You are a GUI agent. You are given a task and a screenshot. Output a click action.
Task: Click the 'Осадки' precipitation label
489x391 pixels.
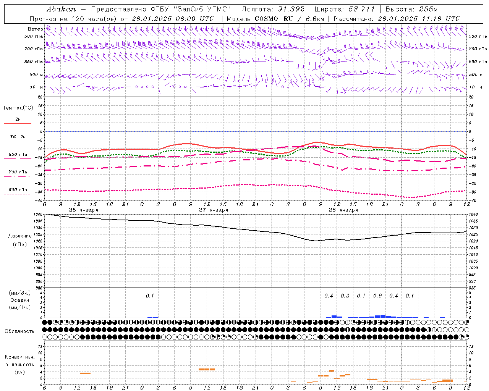[19, 300]
